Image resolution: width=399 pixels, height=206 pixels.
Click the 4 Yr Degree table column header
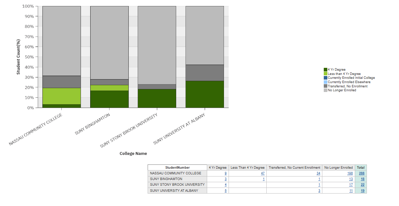click(x=218, y=168)
